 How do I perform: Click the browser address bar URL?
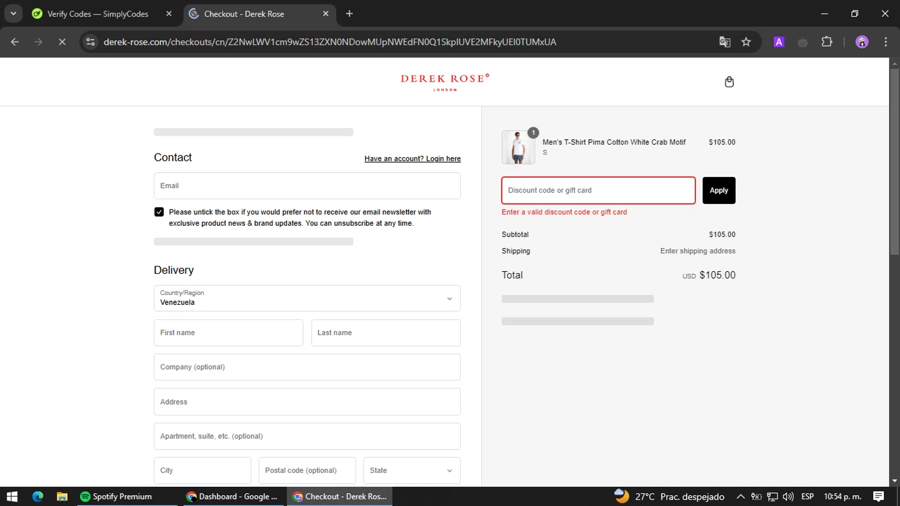point(330,42)
